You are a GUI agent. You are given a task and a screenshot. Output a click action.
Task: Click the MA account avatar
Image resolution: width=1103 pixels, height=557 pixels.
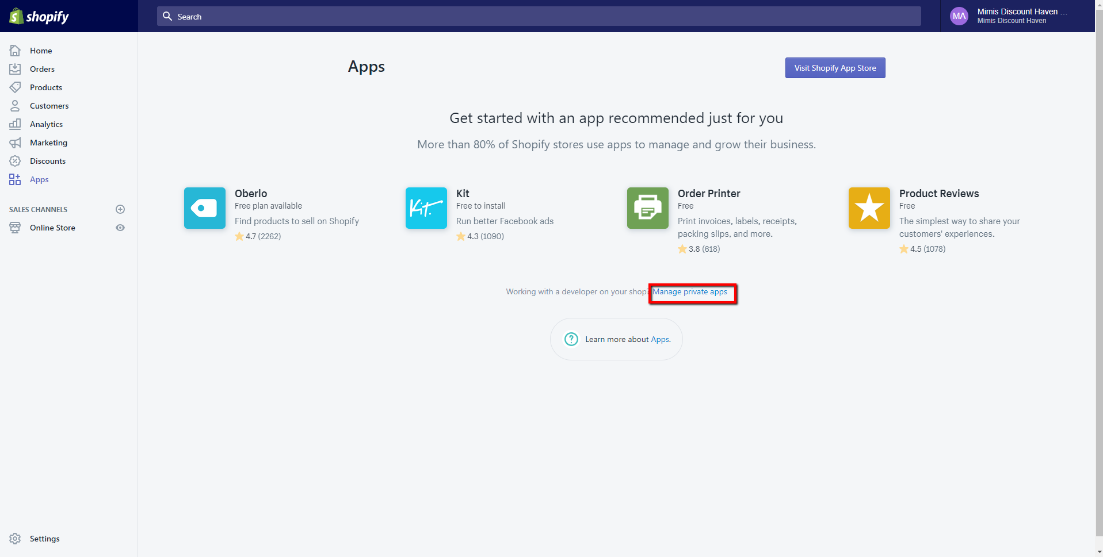tap(959, 16)
